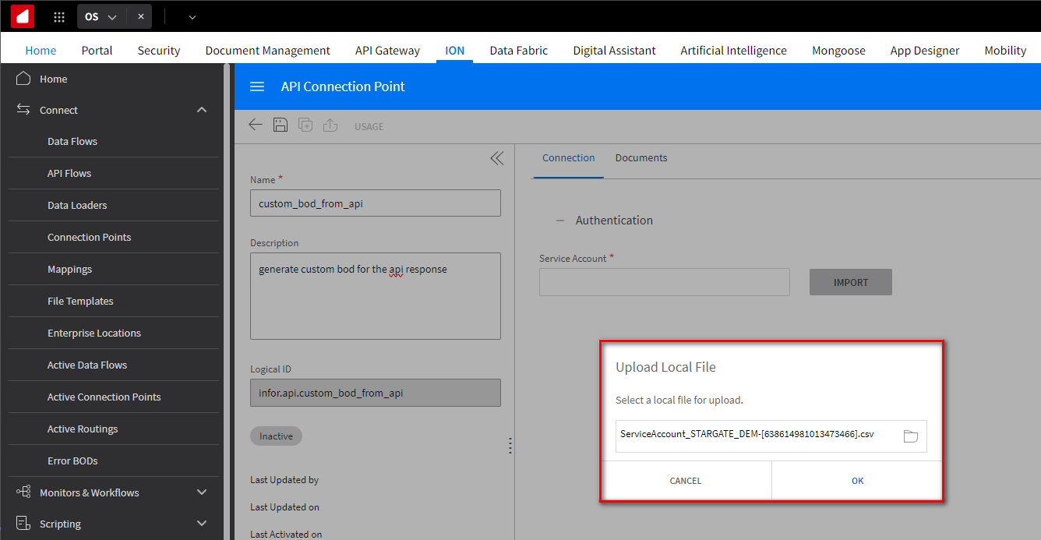
Task: Cancel the Upload Local File dialog
Action: click(x=686, y=481)
